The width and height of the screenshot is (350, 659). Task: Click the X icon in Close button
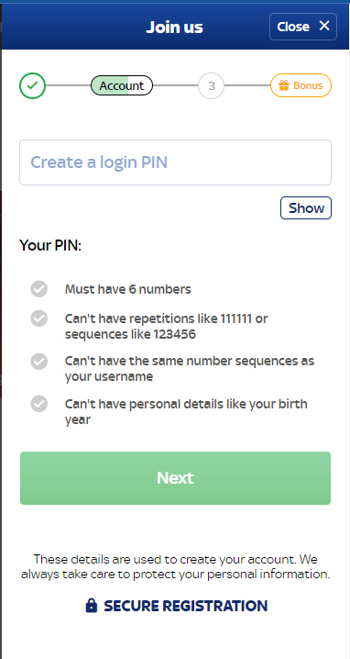coord(324,26)
